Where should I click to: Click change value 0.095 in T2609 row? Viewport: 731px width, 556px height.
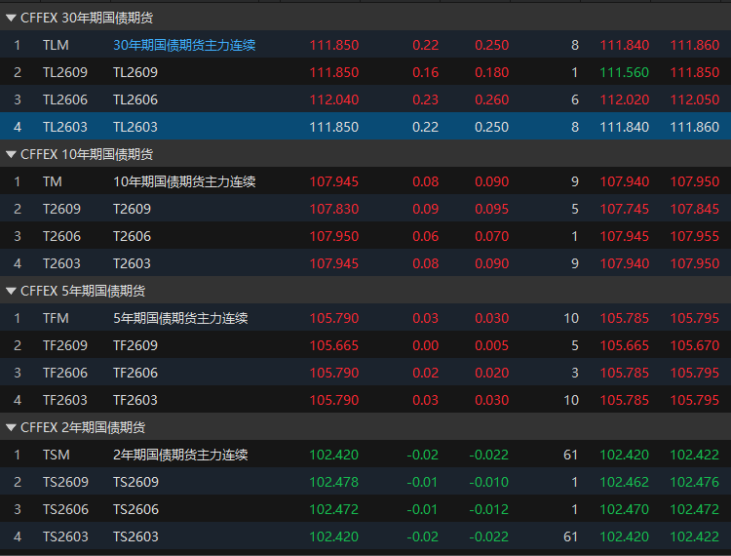click(x=491, y=209)
